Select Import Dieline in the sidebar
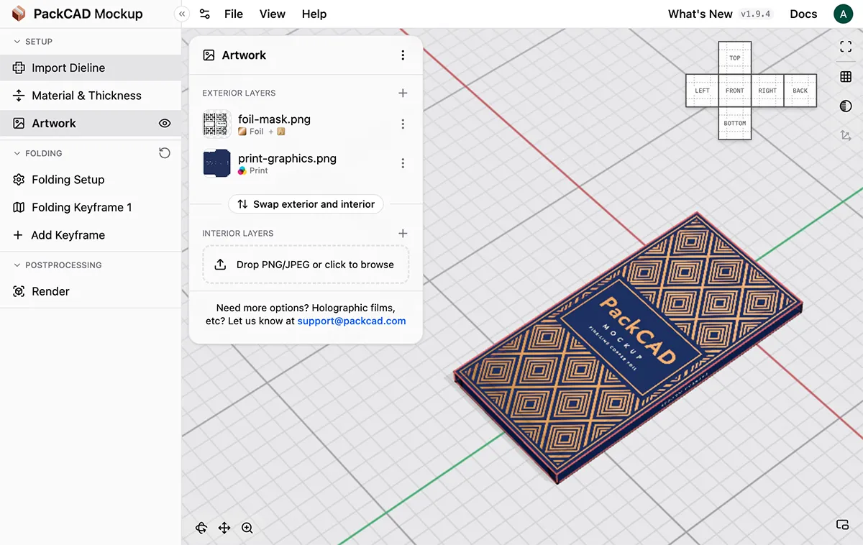Viewport: 863px width, 545px height. tap(91, 68)
